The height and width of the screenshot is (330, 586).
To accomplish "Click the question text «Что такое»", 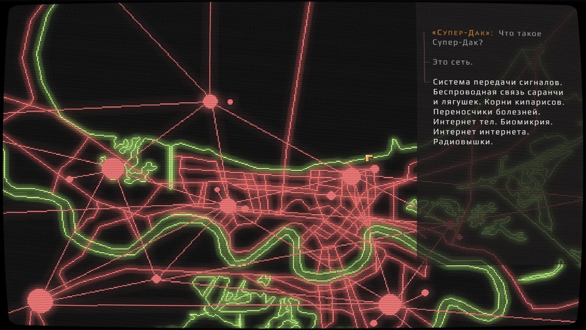I will [x=520, y=33].
